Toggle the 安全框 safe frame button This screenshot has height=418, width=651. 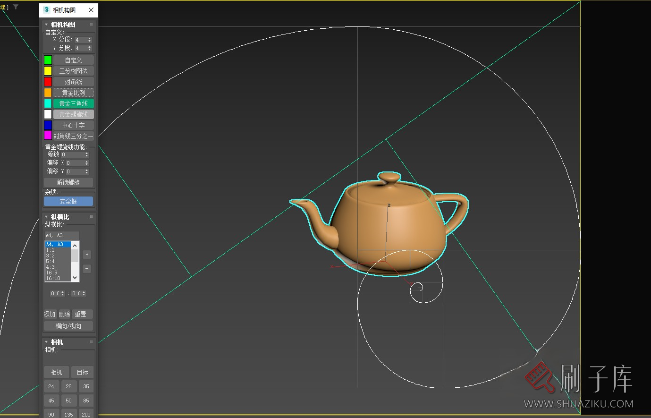[x=68, y=201]
